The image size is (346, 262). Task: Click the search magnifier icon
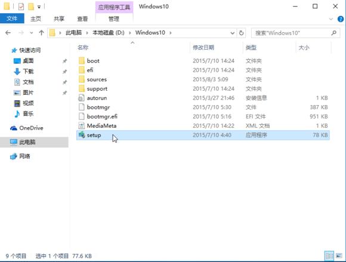[334, 33]
